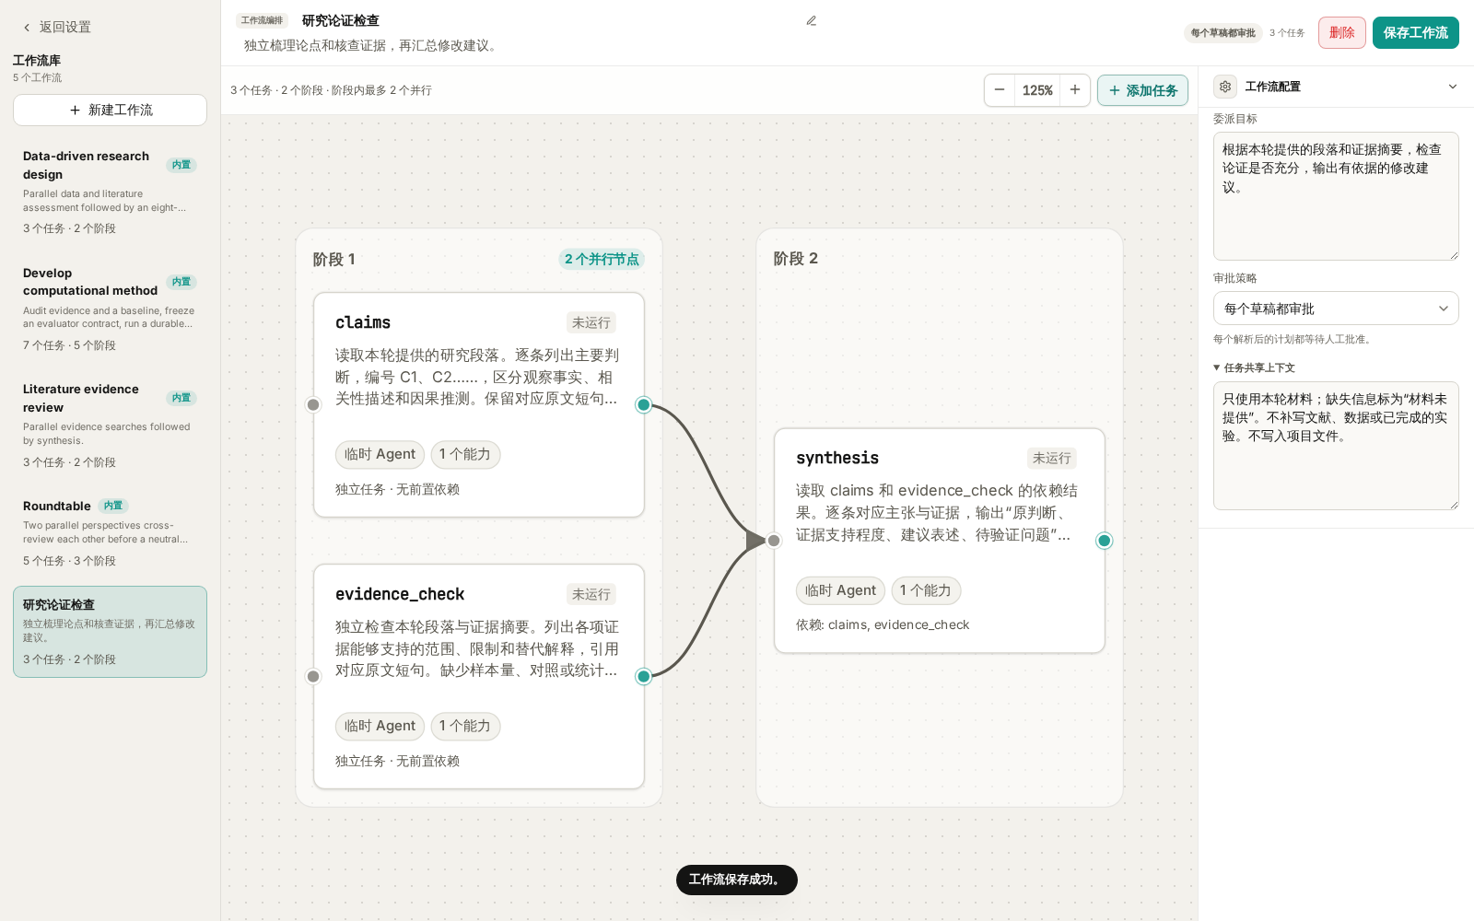Click the gear icon in 工作流配置 header
The width and height of the screenshot is (1474, 921).
point(1225,87)
